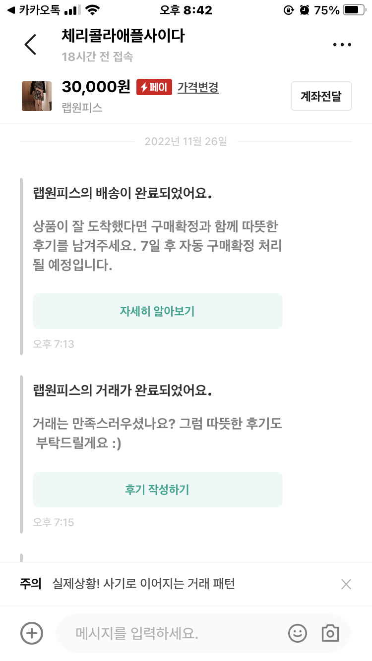
Task: Tap the 랩원피스의 배송이 완료되었어요 message
Action: 123,194
